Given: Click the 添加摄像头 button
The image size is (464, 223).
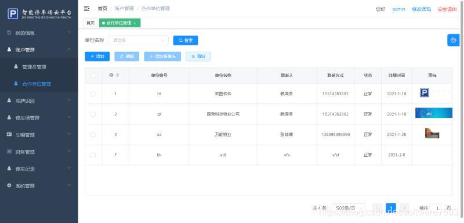Looking at the screenshot, I should (x=162, y=56).
